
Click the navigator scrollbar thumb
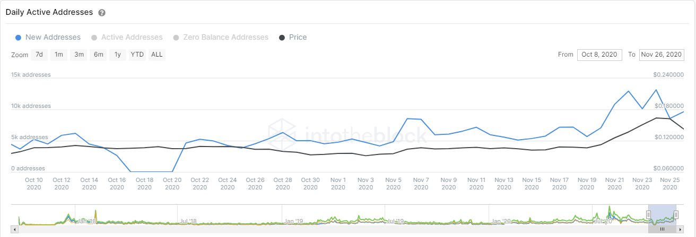pos(662,230)
